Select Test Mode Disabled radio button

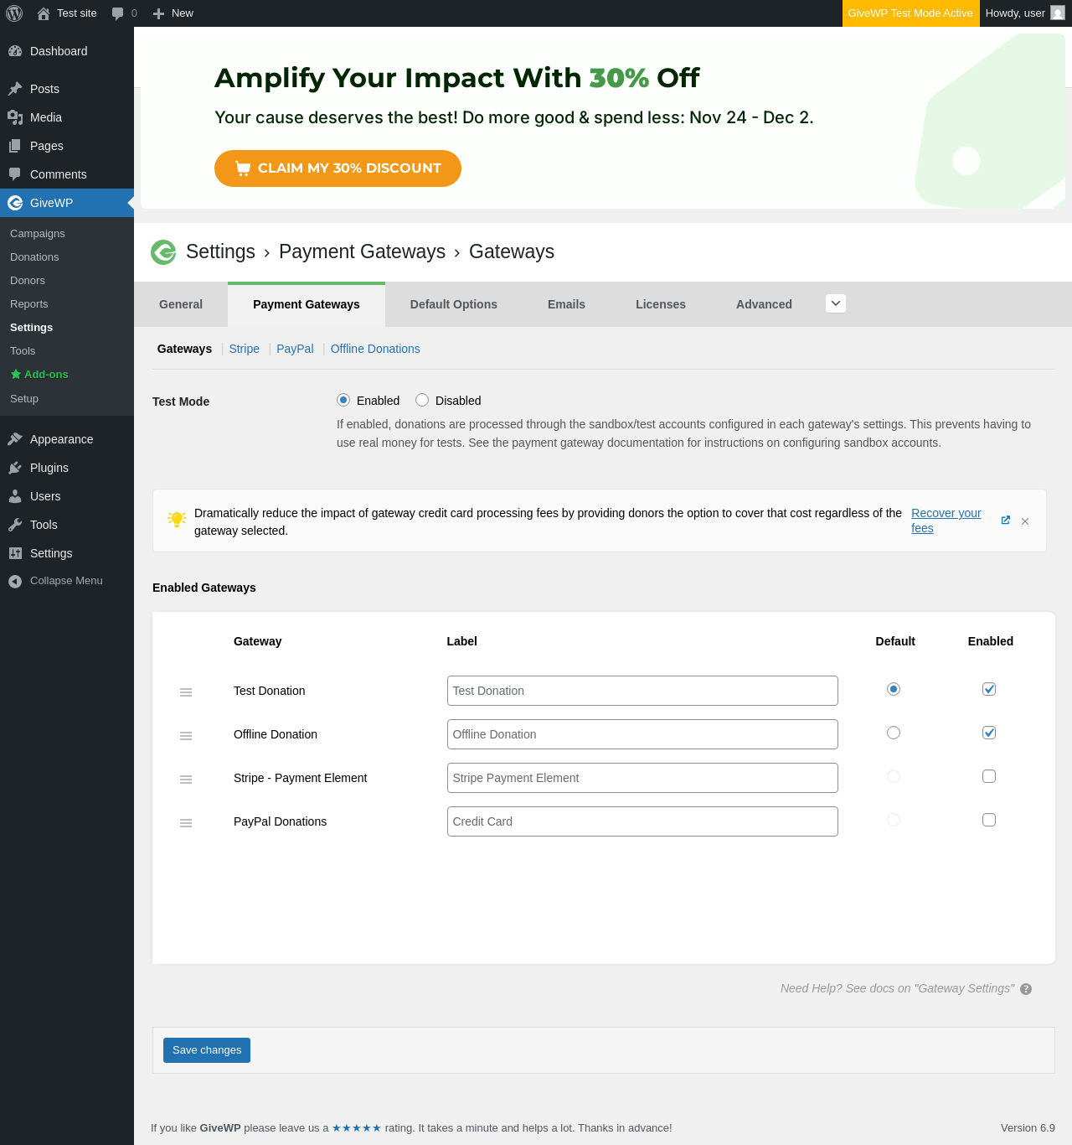tap(422, 400)
